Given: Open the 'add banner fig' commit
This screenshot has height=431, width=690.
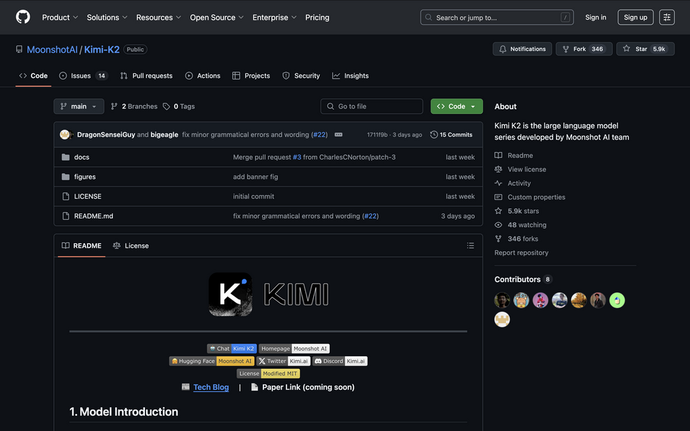Looking at the screenshot, I should click(255, 177).
